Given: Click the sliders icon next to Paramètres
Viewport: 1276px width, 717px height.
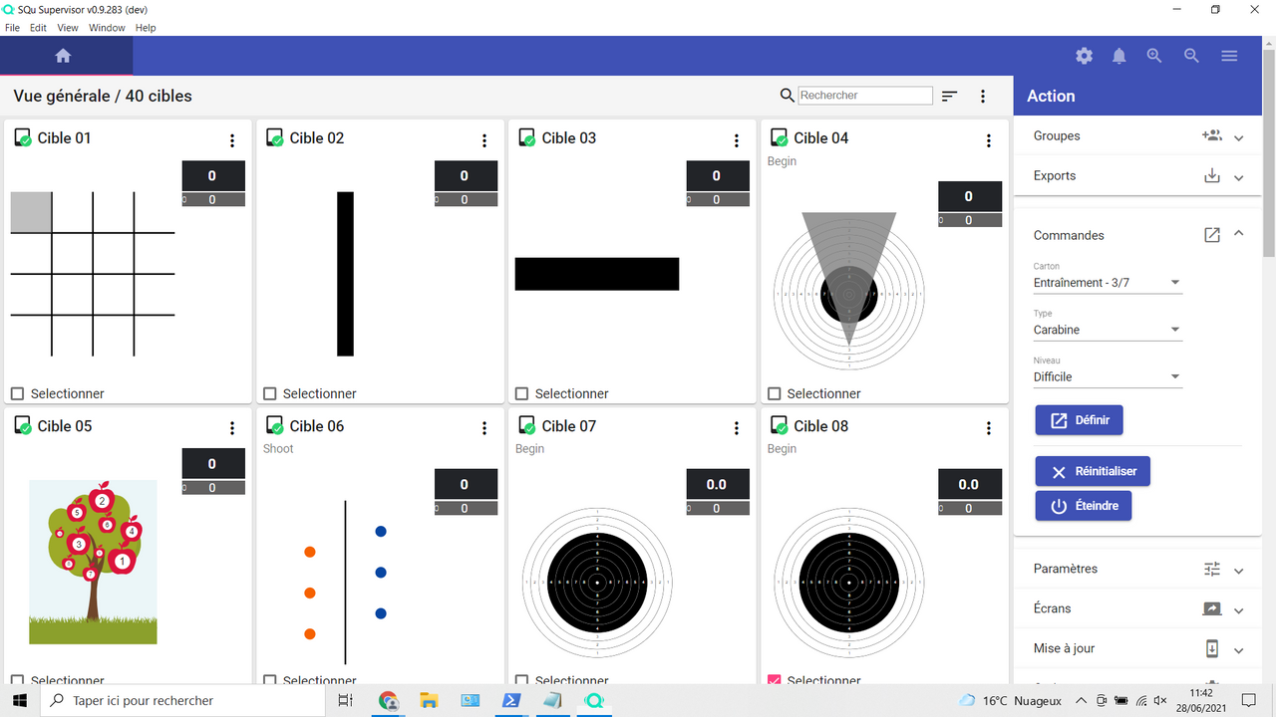Looking at the screenshot, I should [x=1211, y=569].
